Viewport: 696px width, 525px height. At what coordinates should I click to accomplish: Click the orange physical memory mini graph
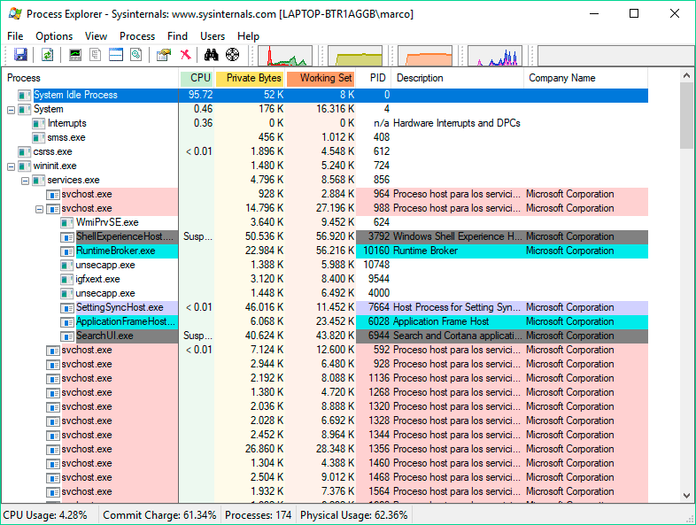tap(425, 56)
